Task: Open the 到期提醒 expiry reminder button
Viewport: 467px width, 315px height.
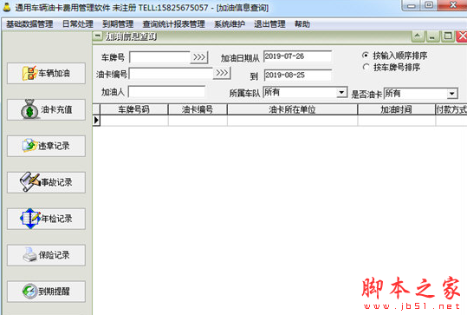Action: point(46,292)
